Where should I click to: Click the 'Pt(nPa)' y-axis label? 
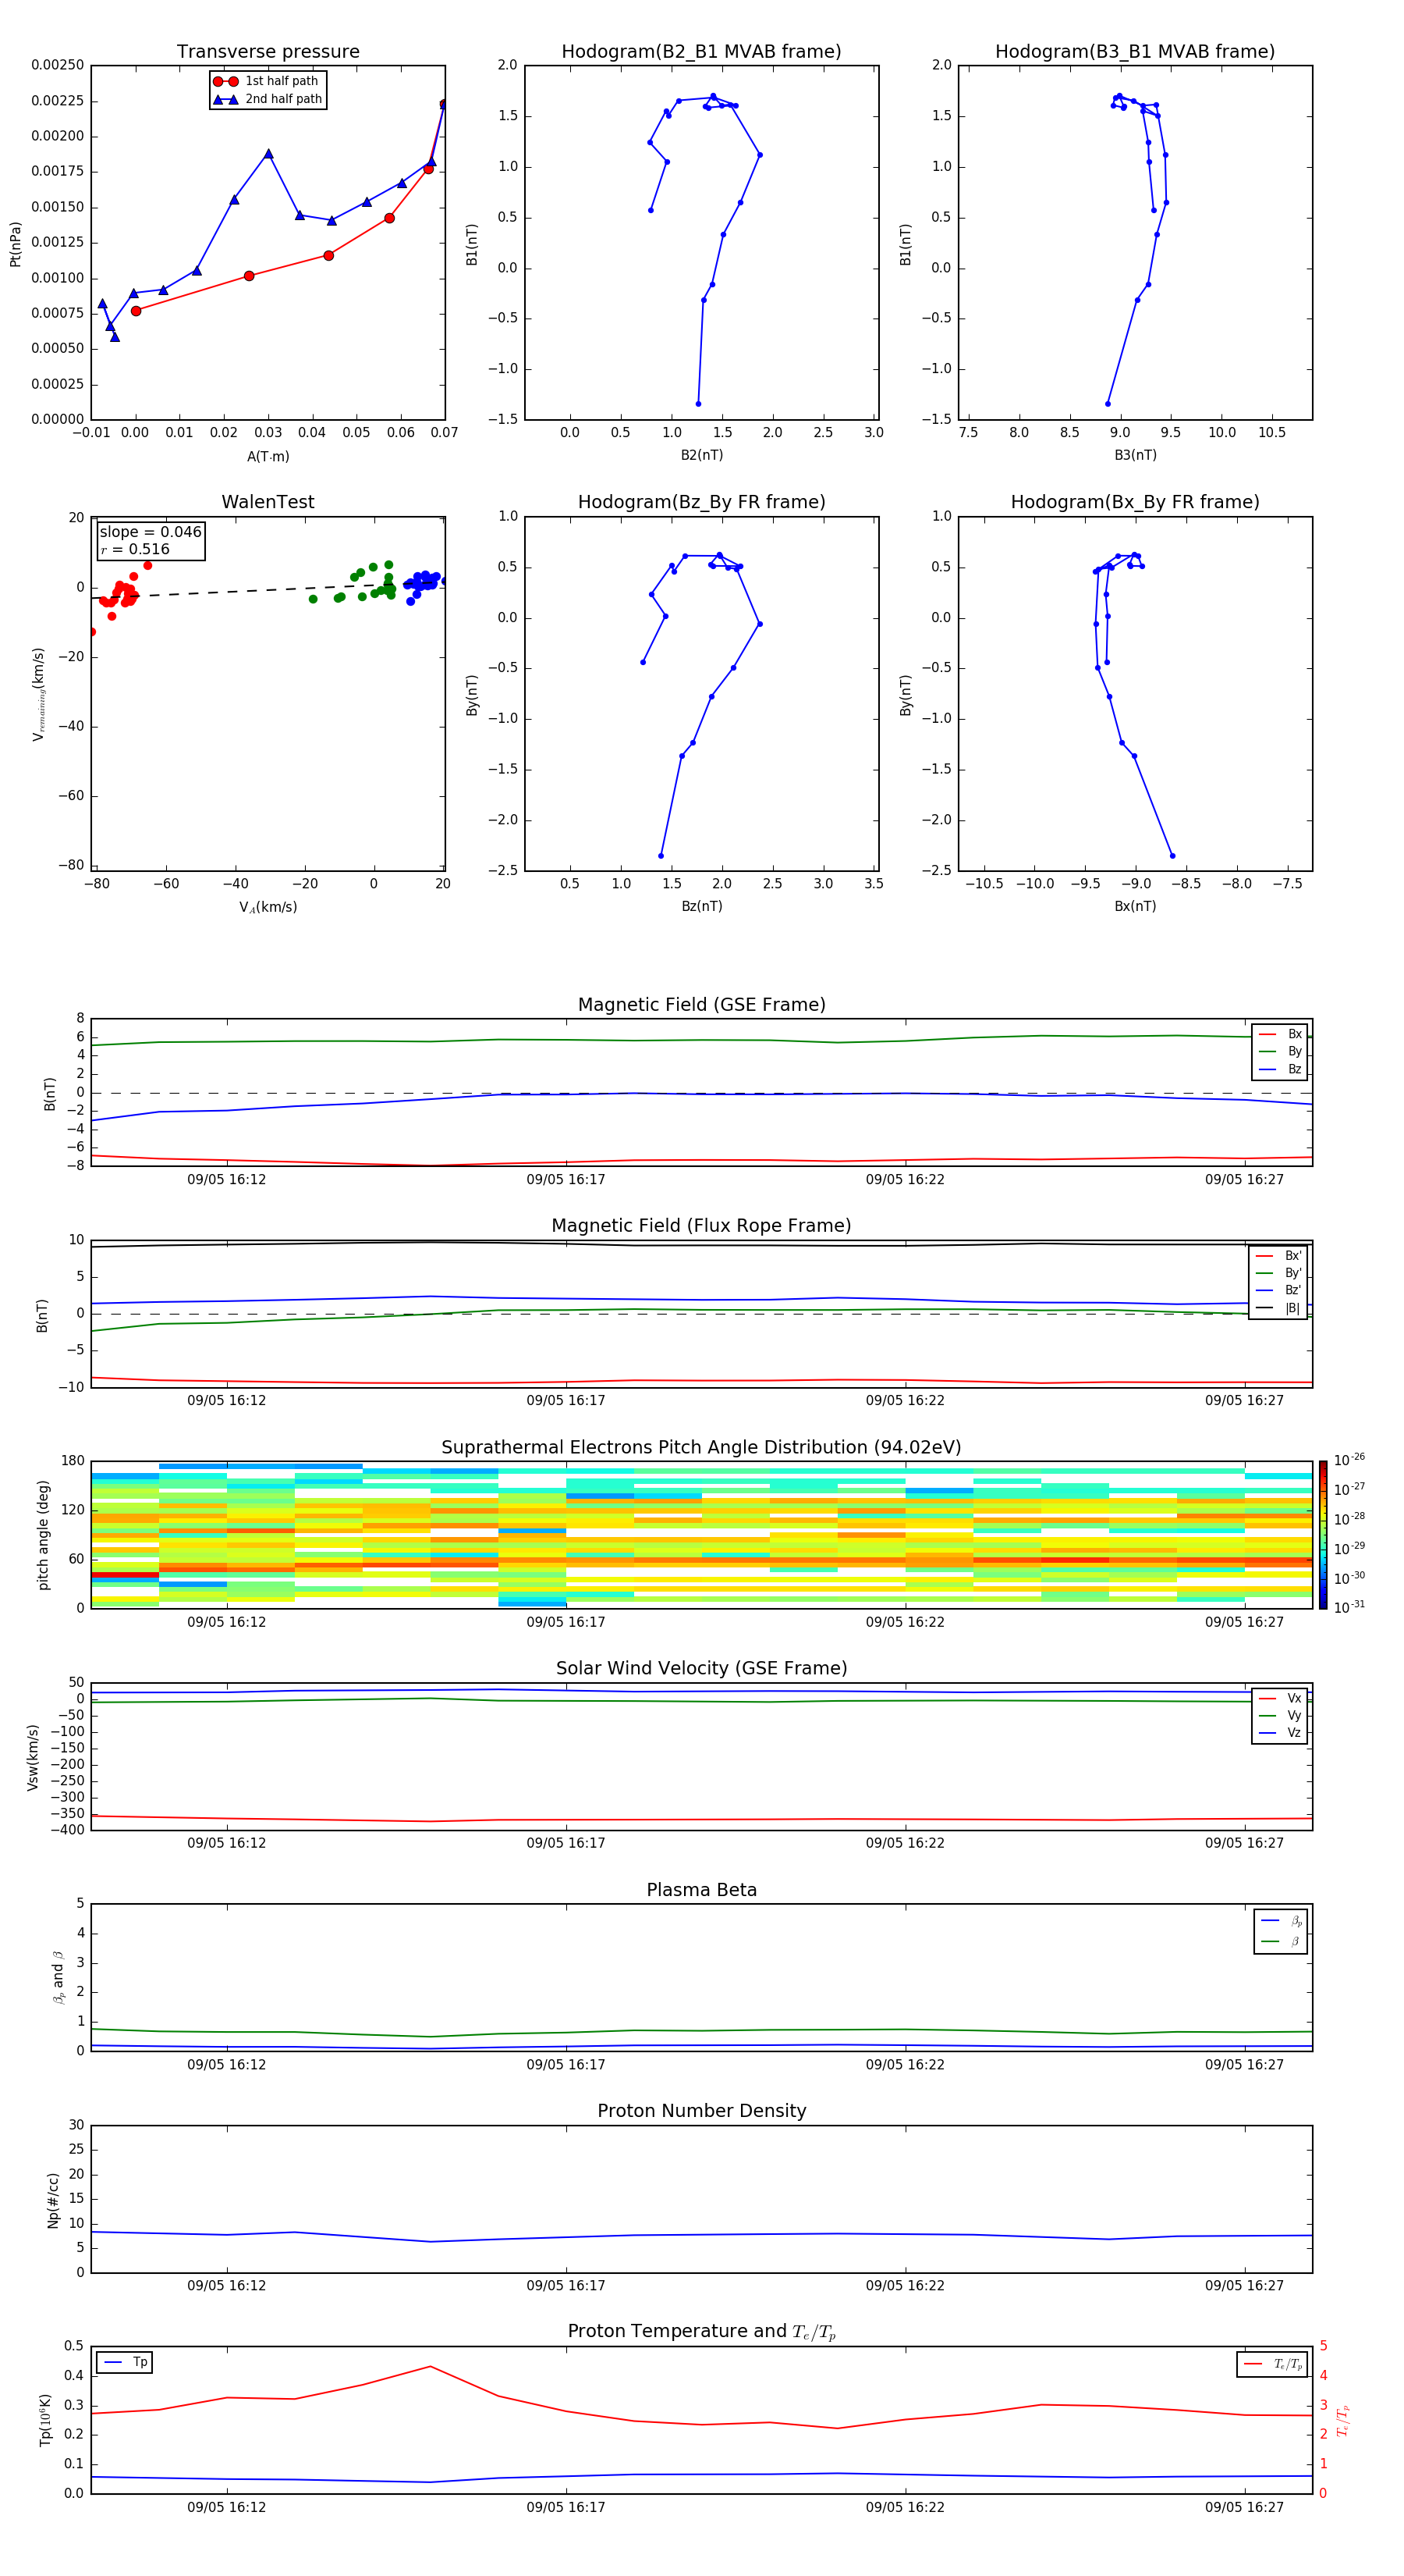click(x=15, y=243)
